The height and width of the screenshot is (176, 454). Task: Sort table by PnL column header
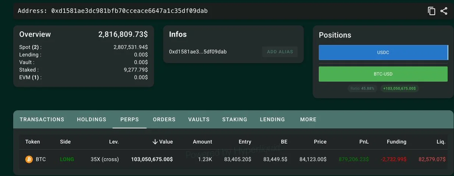click(364, 142)
